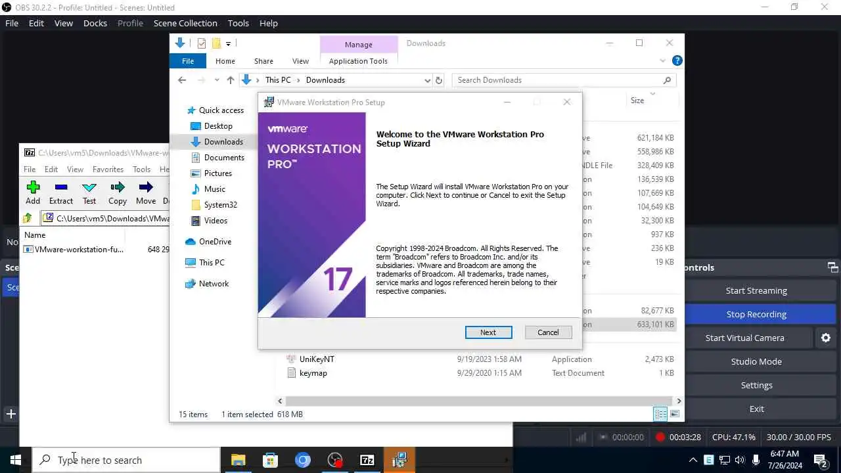Expand Explorer ribbon chevron
The image size is (841, 473).
(x=662, y=61)
